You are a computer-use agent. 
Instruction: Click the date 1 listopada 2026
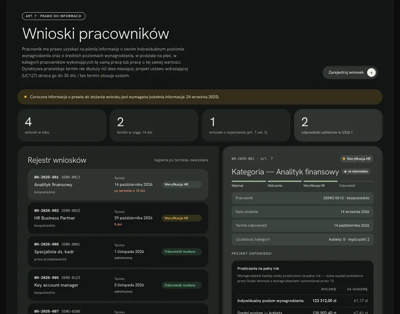[129, 251]
